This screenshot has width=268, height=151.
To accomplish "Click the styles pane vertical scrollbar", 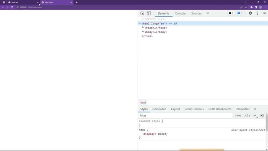I will click(x=267, y=122).
